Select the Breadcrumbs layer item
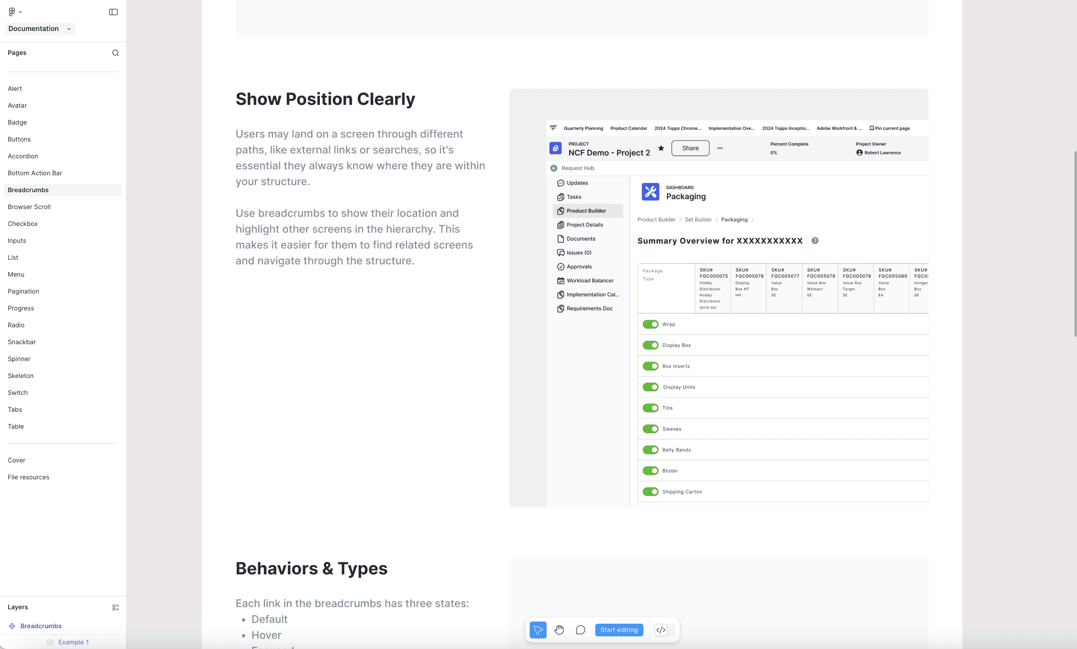The height and width of the screenshot is (649, 1077). click(x=41, y=626)
